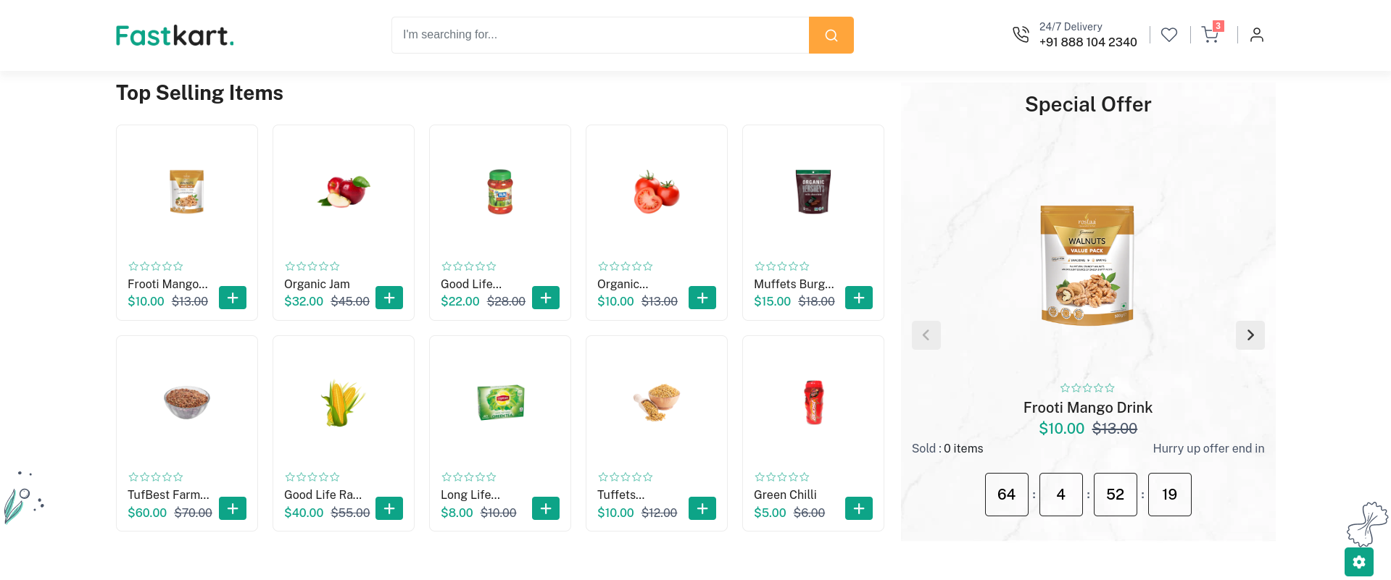Add Green Chilli to cart
The height and width of the screenshot is (580, 1391).
point(859,508)
